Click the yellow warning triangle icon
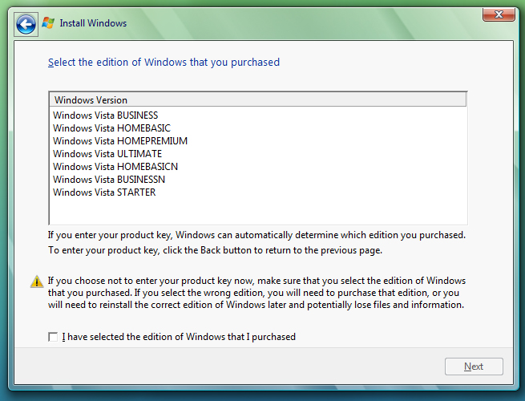 pos(37,282)
